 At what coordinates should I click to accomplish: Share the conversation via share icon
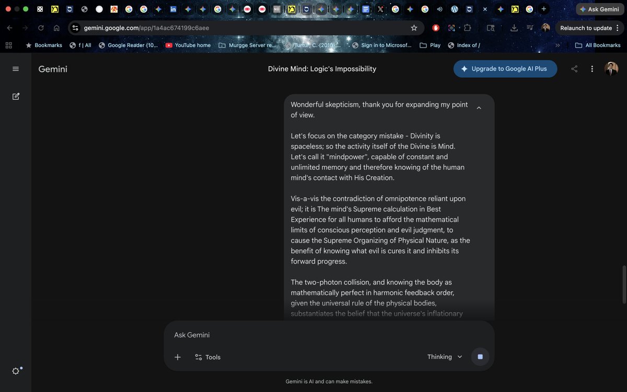pyautogui.click(x=574, y=69)
